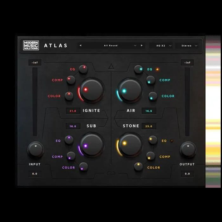Click the STONE band label
222x222 pixels.
[131, 126]
